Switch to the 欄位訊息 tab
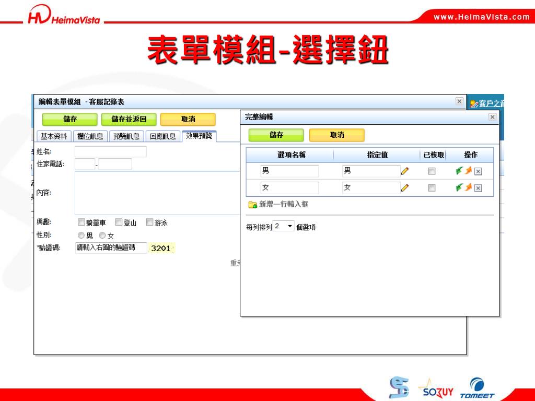The width and height of the screenshot is (535, 401). tap(90, 136)
